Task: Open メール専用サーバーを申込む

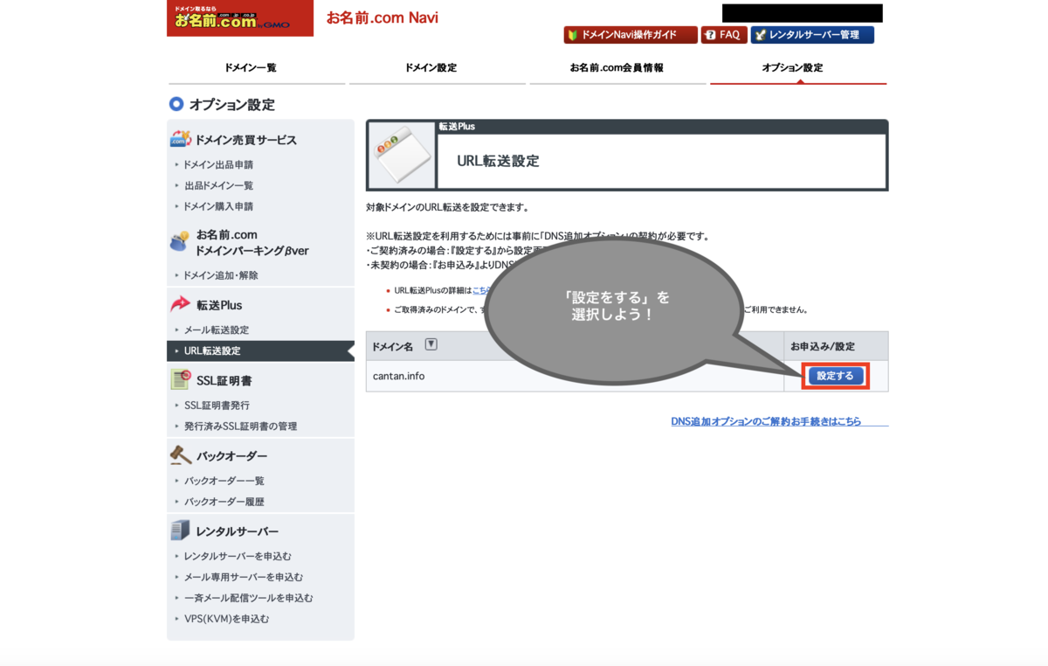Action: (244, 577)
